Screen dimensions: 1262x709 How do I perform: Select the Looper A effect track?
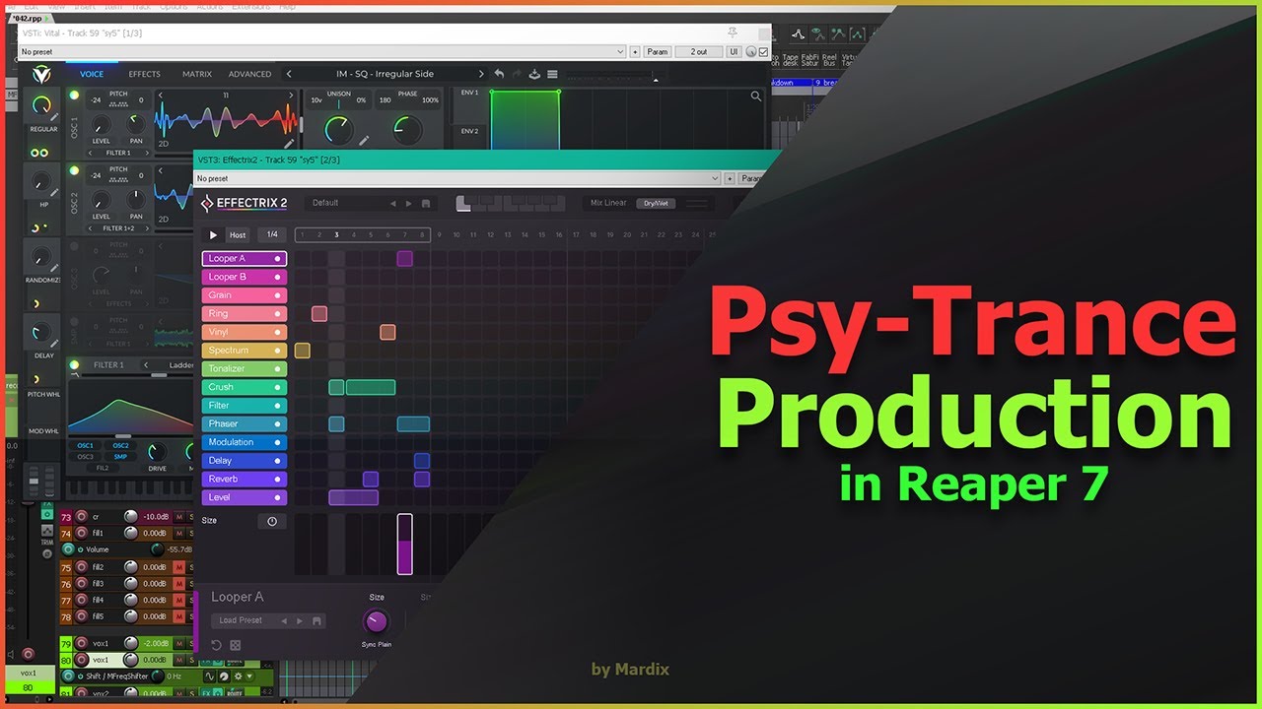point(245,259)
